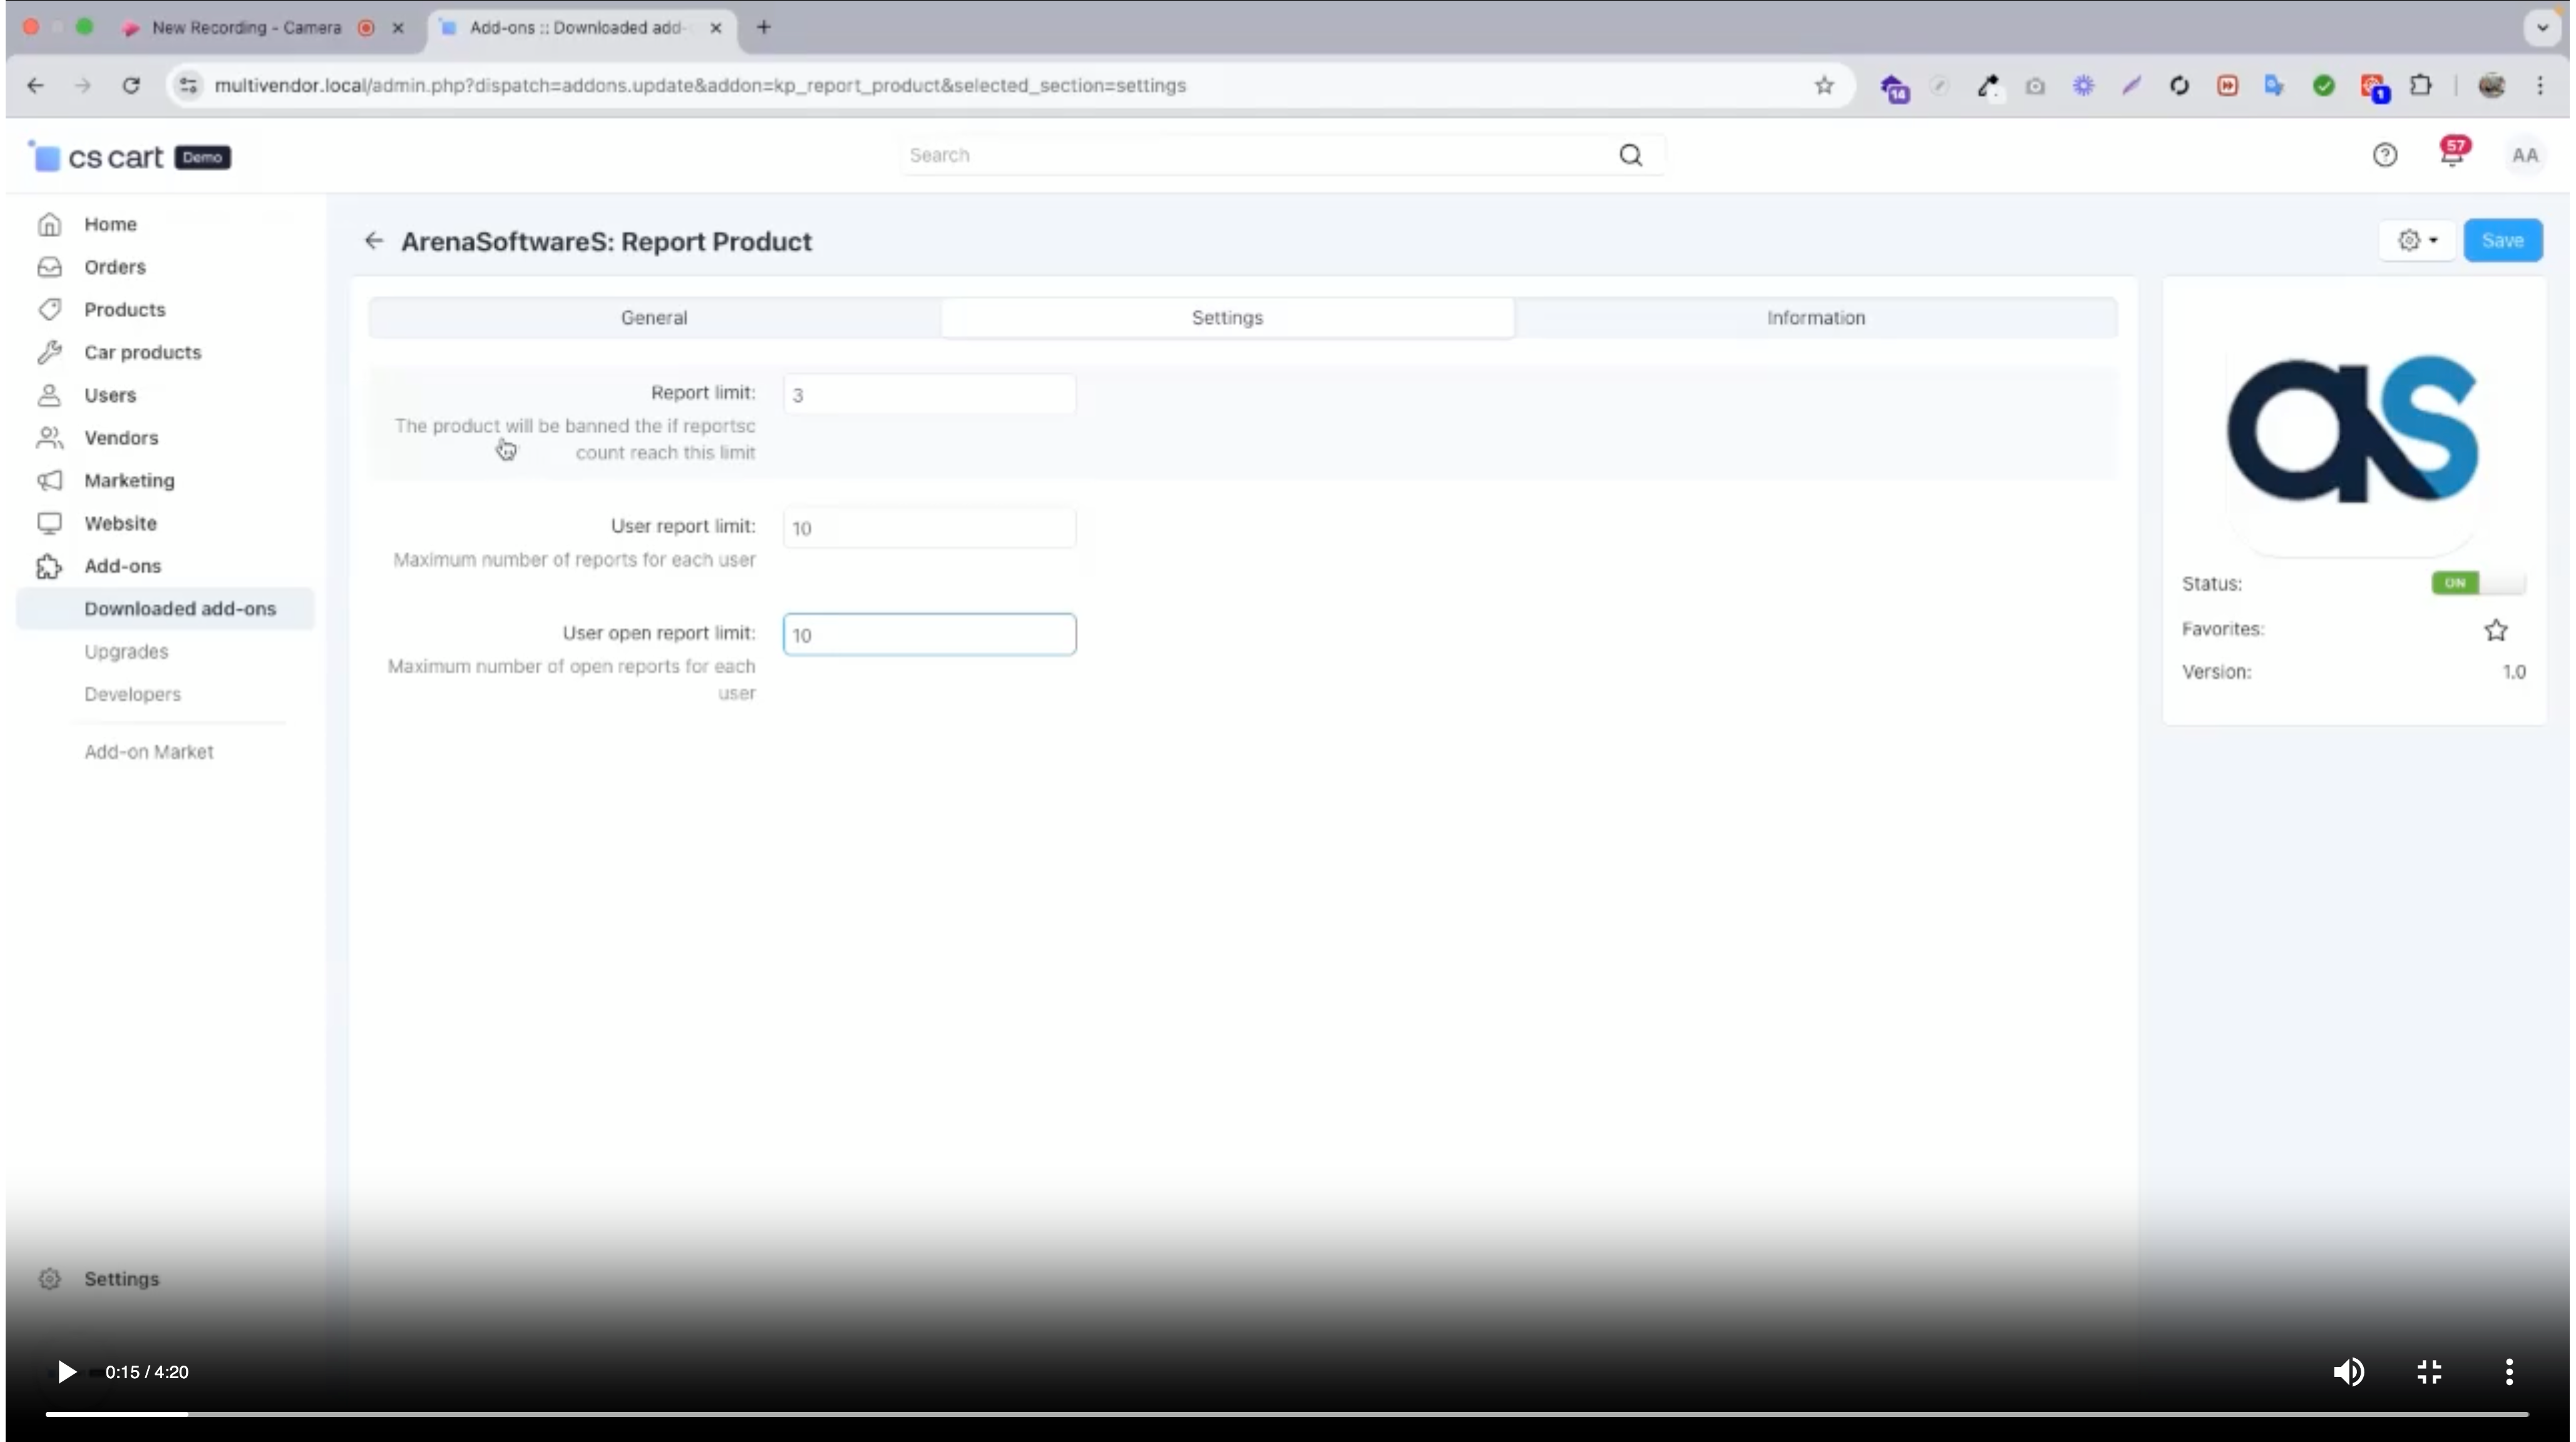2576x1442 pixels.
Task: Switch to the Settings tab
Action: coord(1227,318)
